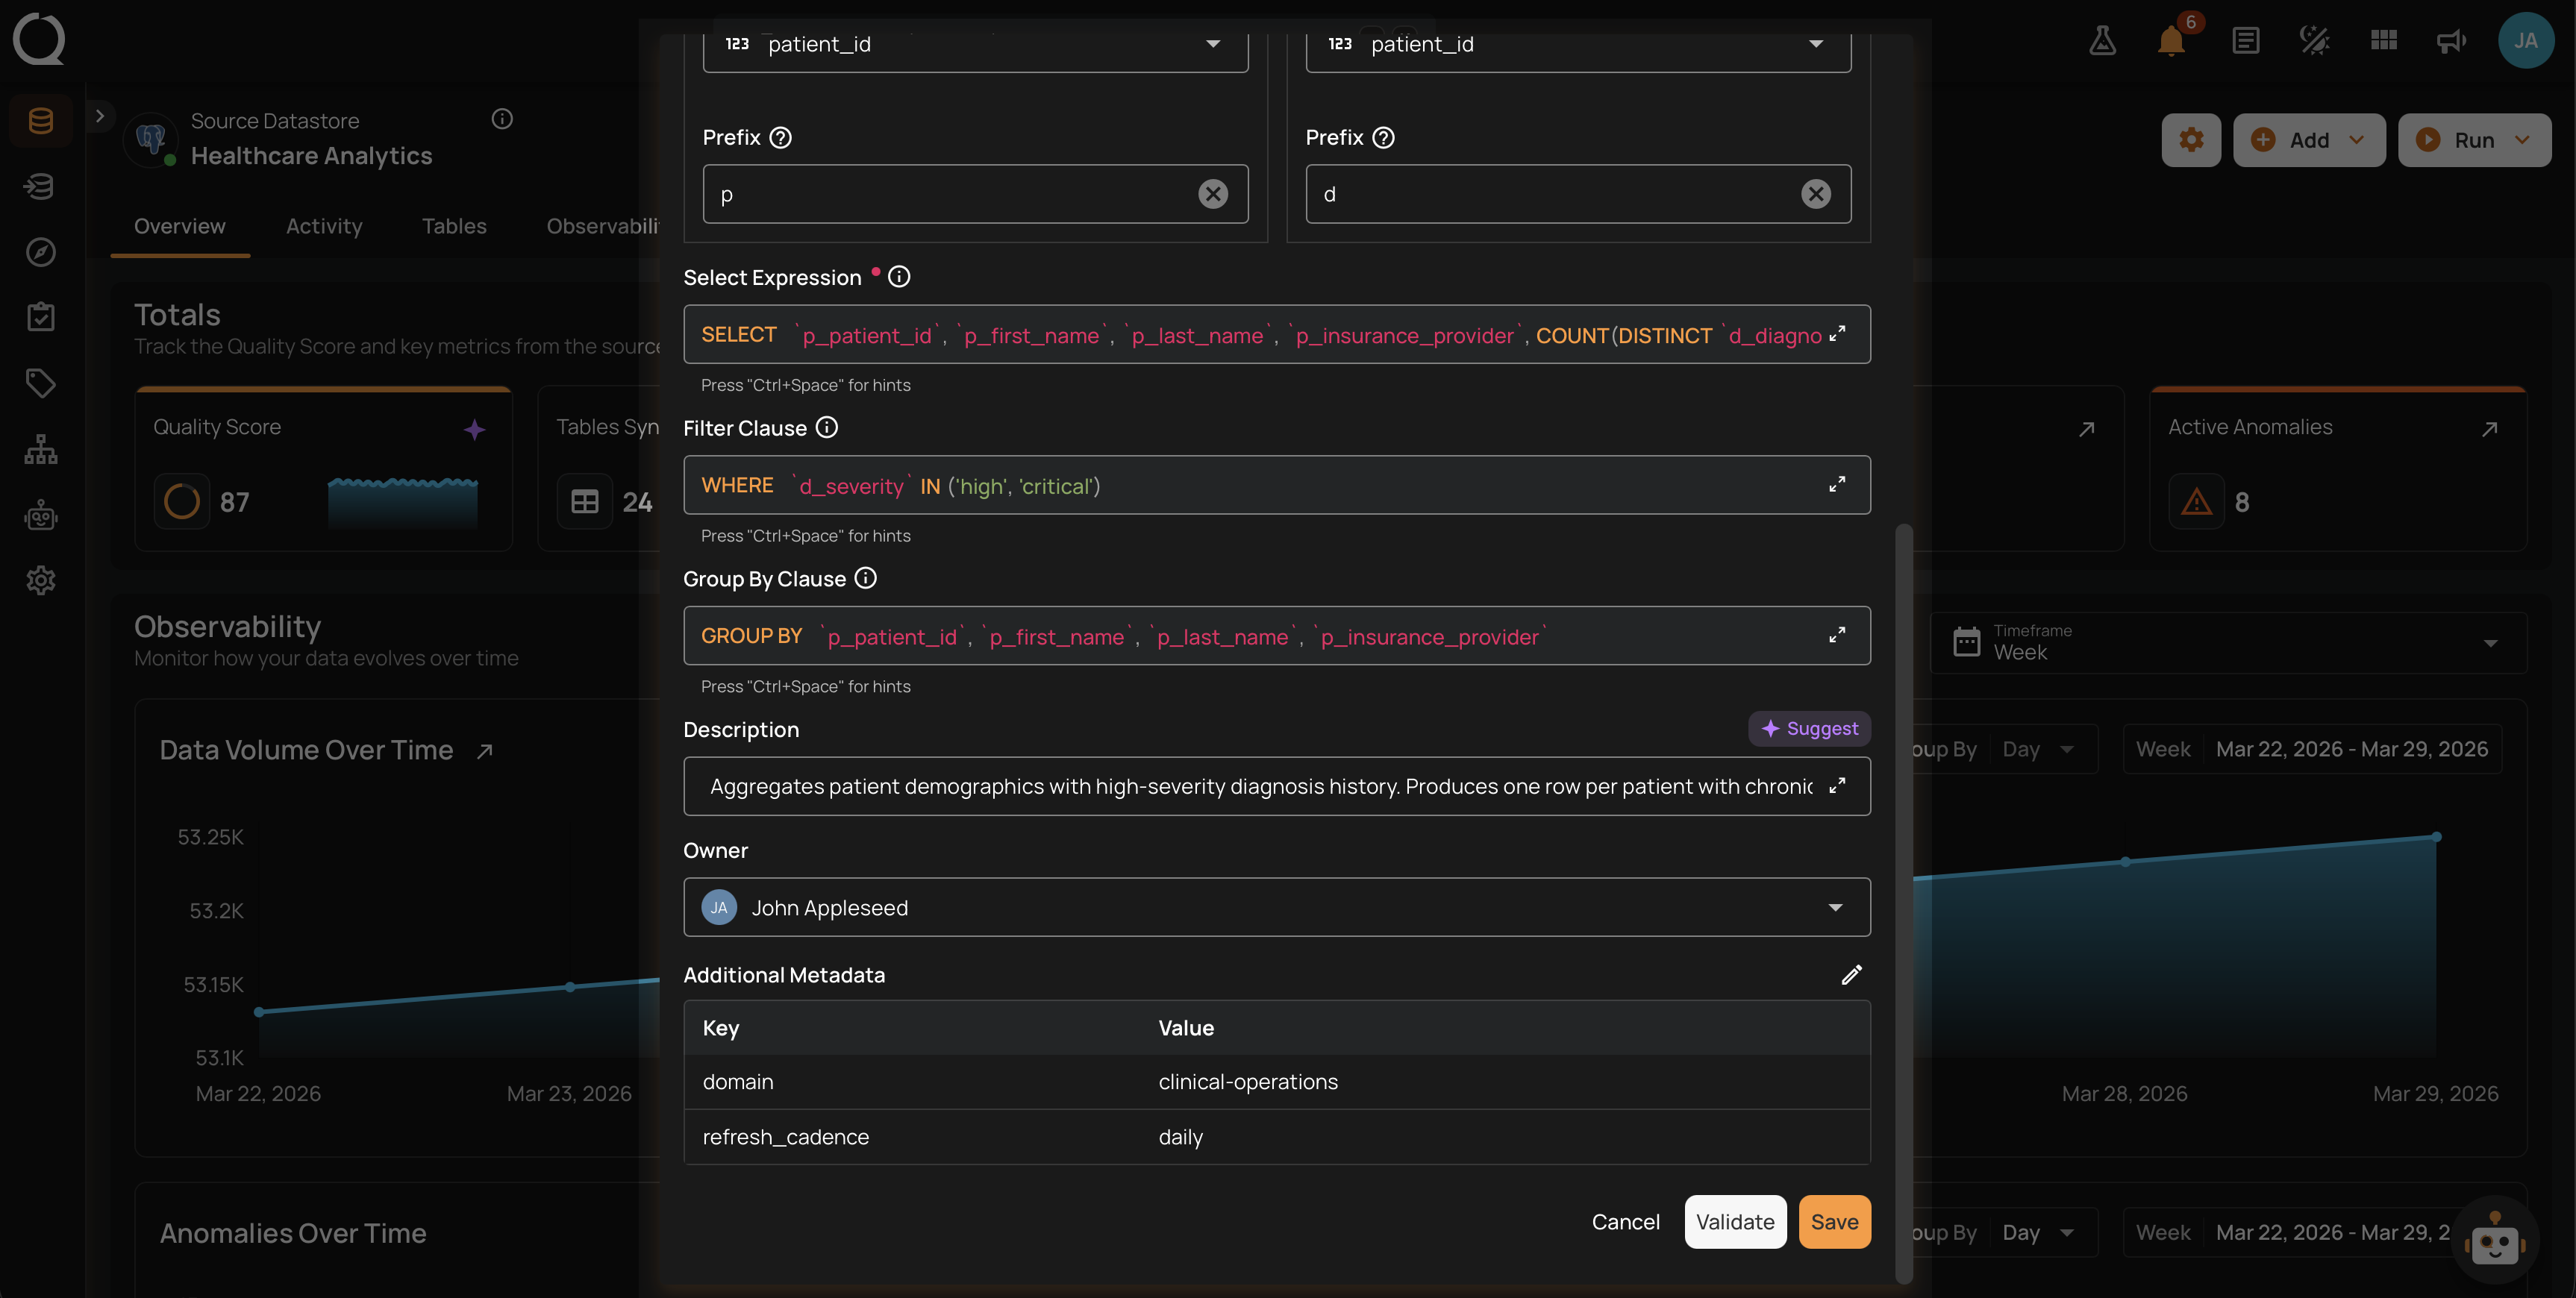Click the notifications bell icon
This screenshot has width=2576, height=1298.
click(2171, 41)
